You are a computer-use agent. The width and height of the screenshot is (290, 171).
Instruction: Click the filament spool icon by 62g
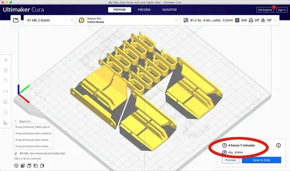[x=224, y=152]
